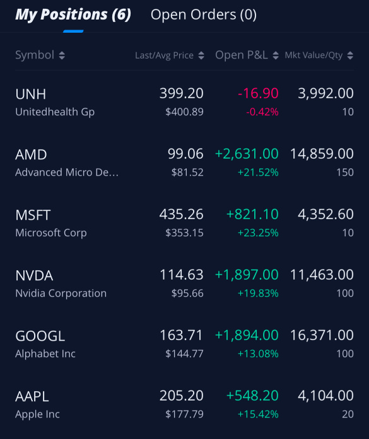Viewport: 369px width, 439px height.
Task: Click GOOGL last price 163.71
Action: point(181,335)
